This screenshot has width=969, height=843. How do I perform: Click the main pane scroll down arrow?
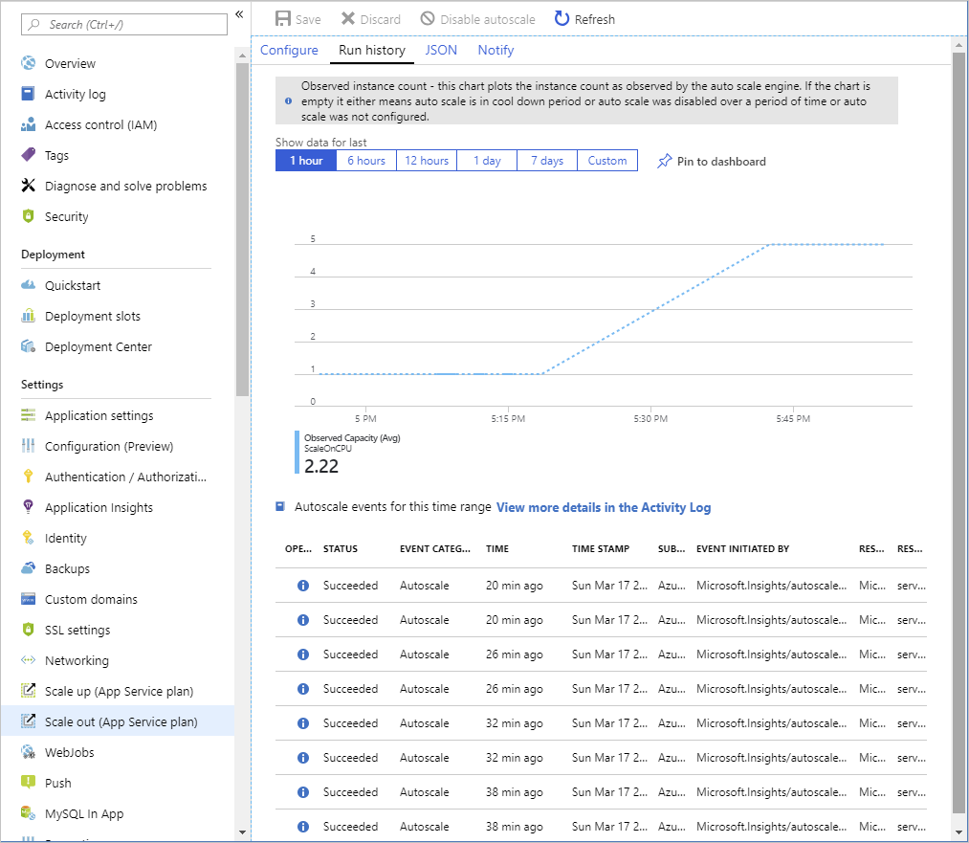pos(959,832)
